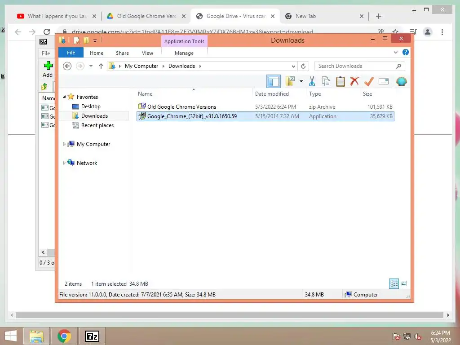Open the Windows Start button
The height and width of the screenshot is (345, 460).
click(11, 336)
